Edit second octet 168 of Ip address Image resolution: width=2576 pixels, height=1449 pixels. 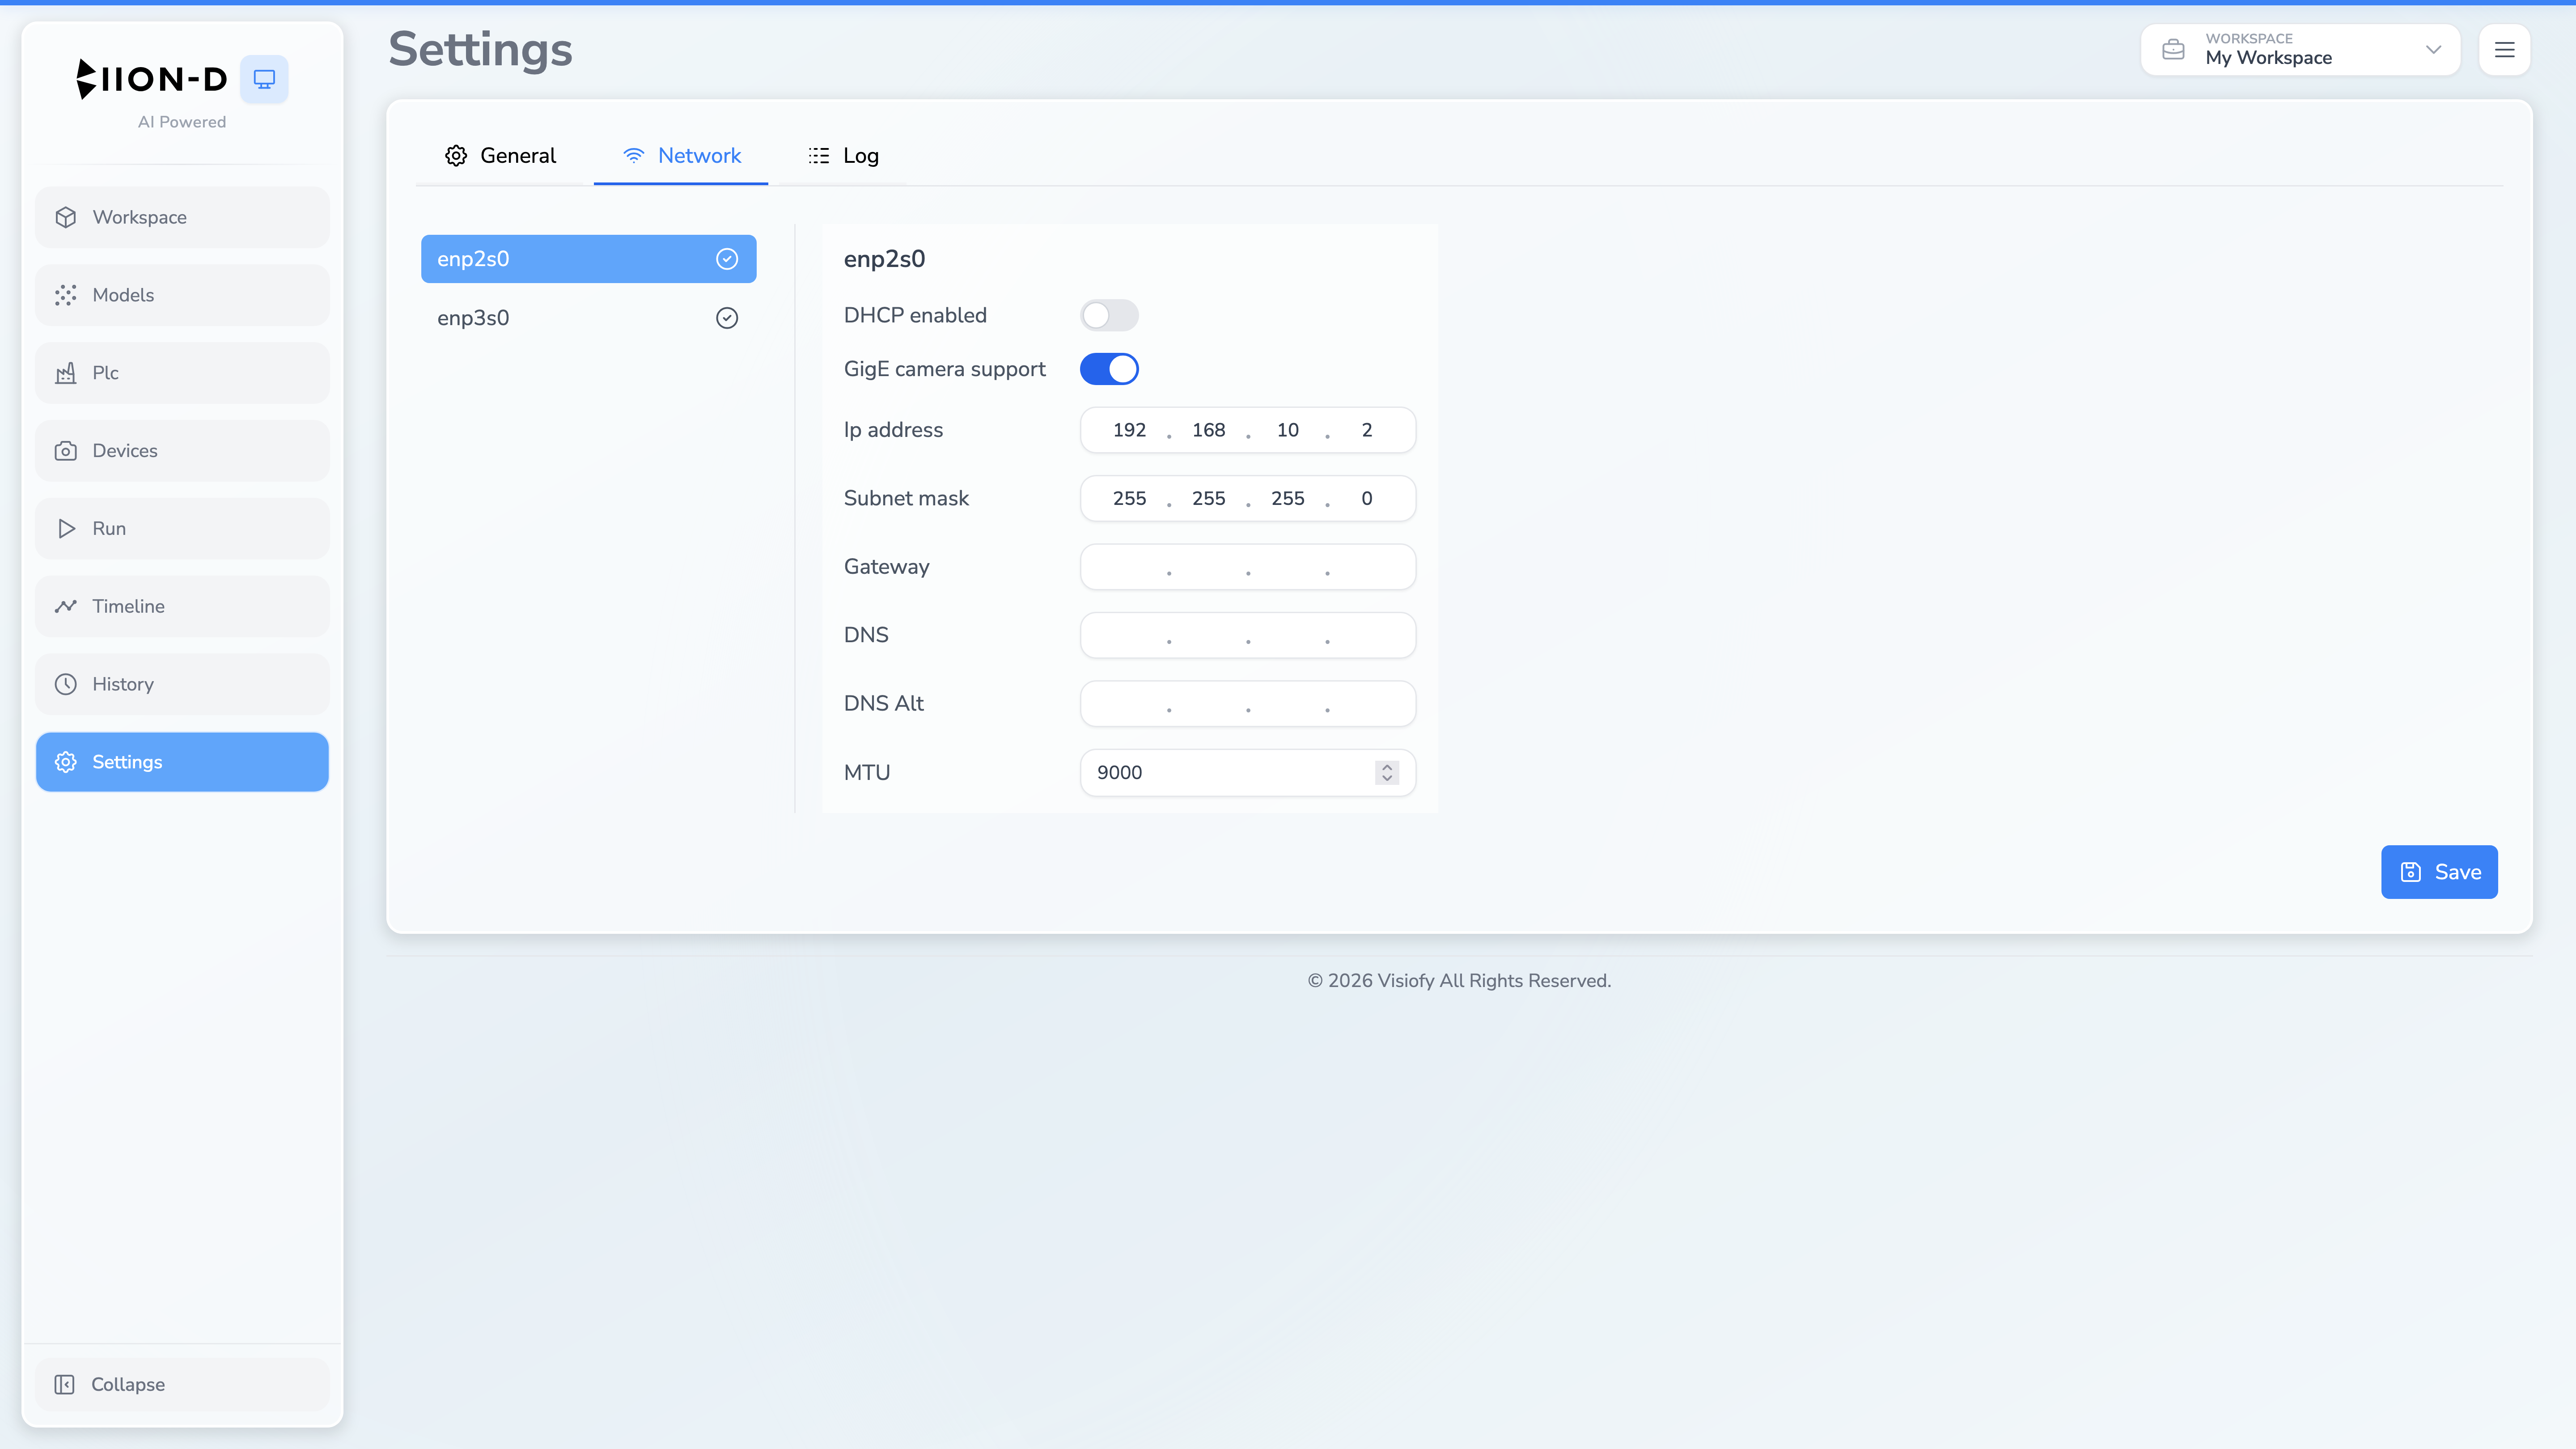click(1208, 430)
